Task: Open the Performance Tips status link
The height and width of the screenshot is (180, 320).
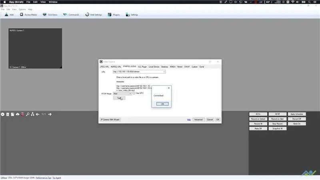Action: [44, 178]
